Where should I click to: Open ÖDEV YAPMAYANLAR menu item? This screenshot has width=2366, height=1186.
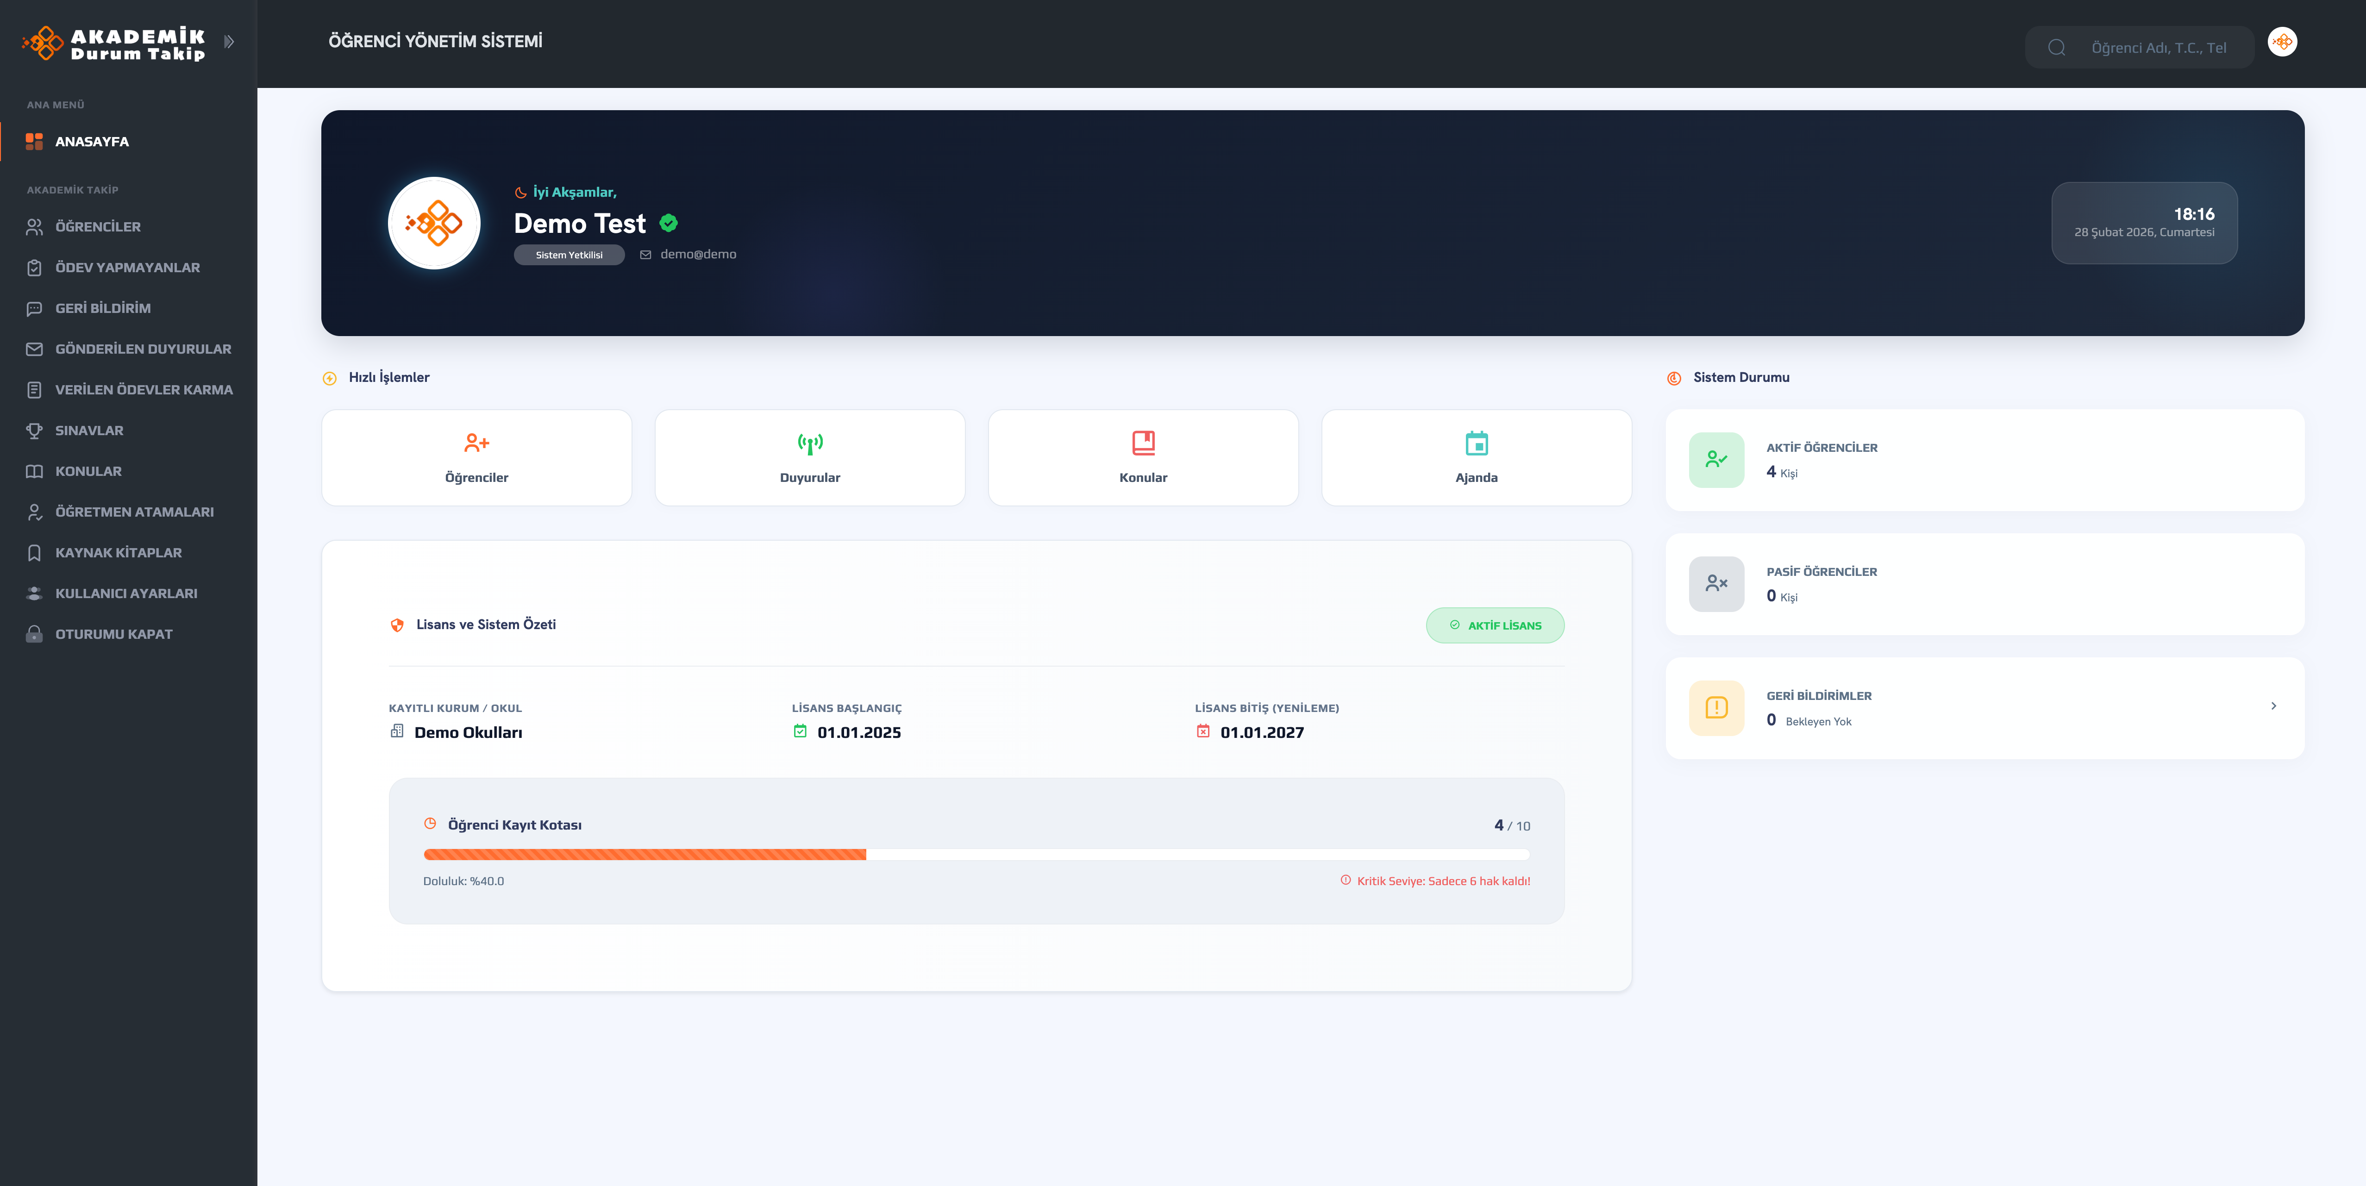[x=127, y=267]
